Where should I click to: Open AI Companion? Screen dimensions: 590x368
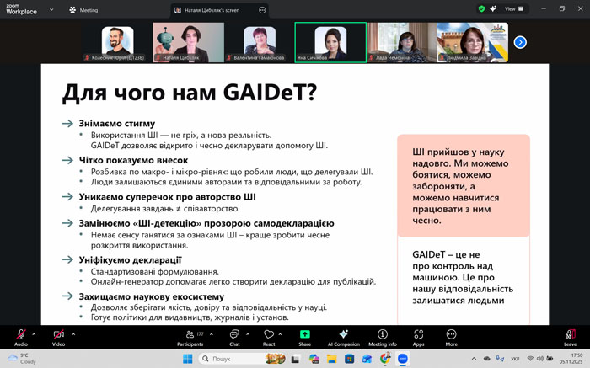(x=342, y=335)
